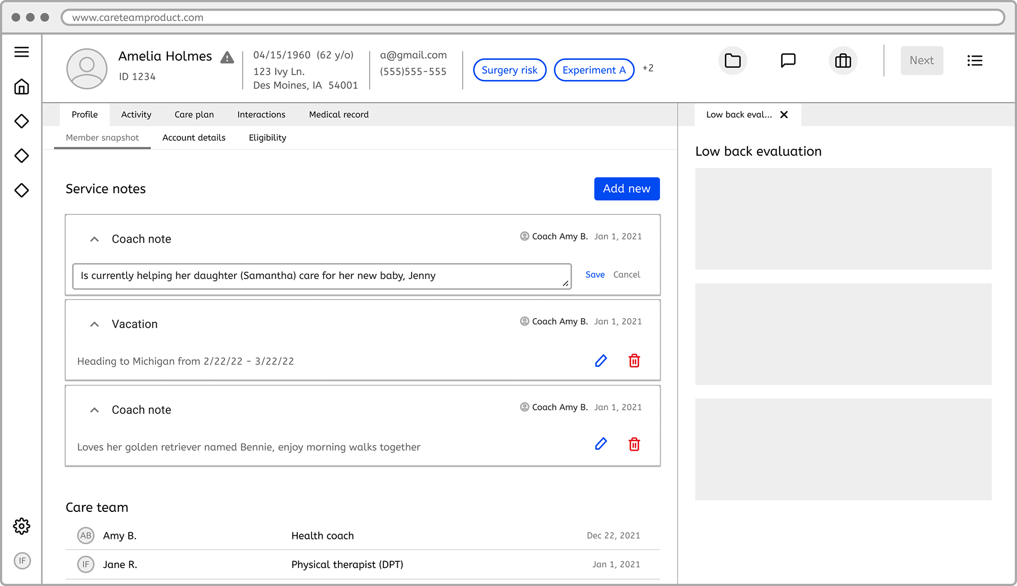The height and width of the screenshot is (586, 1017).
Task: Save the edited coach note
Action: pos(595,274)
